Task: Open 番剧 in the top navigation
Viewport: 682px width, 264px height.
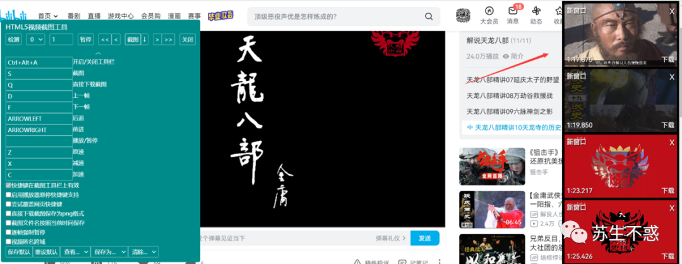Action: pyautogui.click(x=74, y=16)
